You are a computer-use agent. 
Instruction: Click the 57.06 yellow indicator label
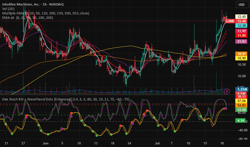click(x=241, y=101)
